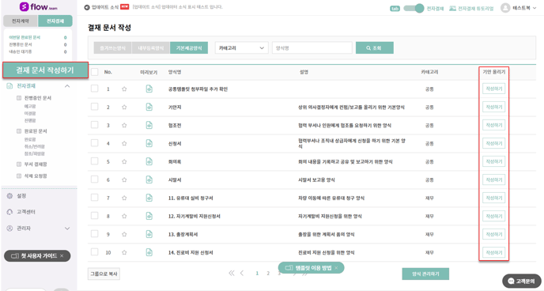Collapse the 전자결재 sidebar section
The width and height of the screenshot is (544, 291).
pos(67,85)
